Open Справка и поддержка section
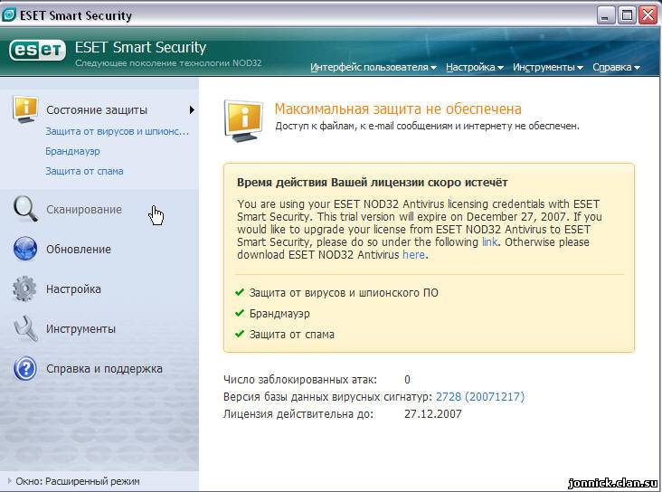 point(104,369)
